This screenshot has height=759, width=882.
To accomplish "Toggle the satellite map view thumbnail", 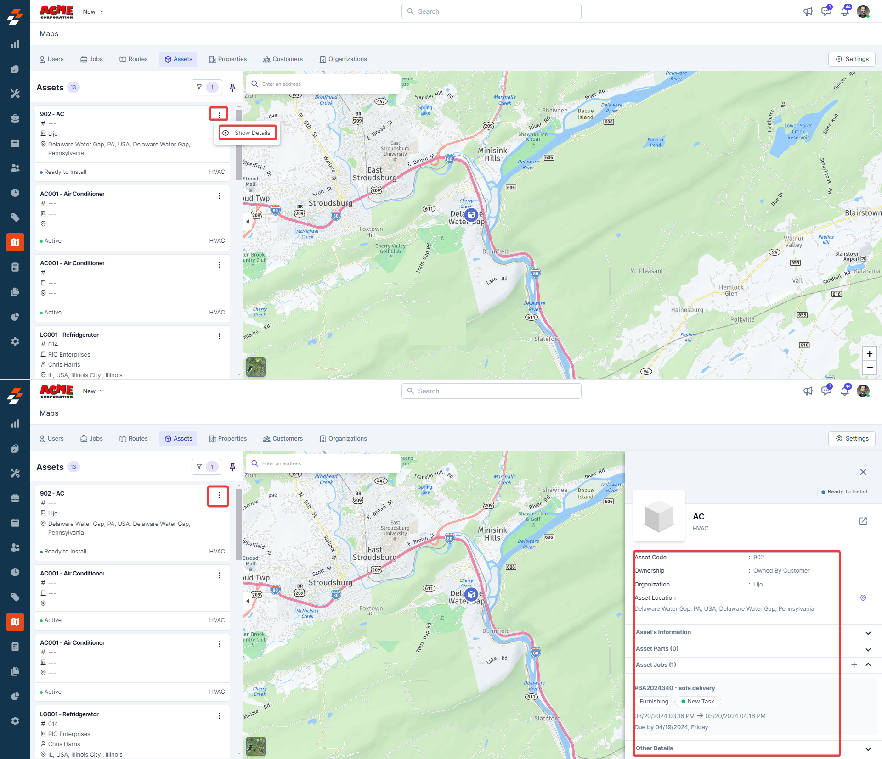I will click(256, 367).
